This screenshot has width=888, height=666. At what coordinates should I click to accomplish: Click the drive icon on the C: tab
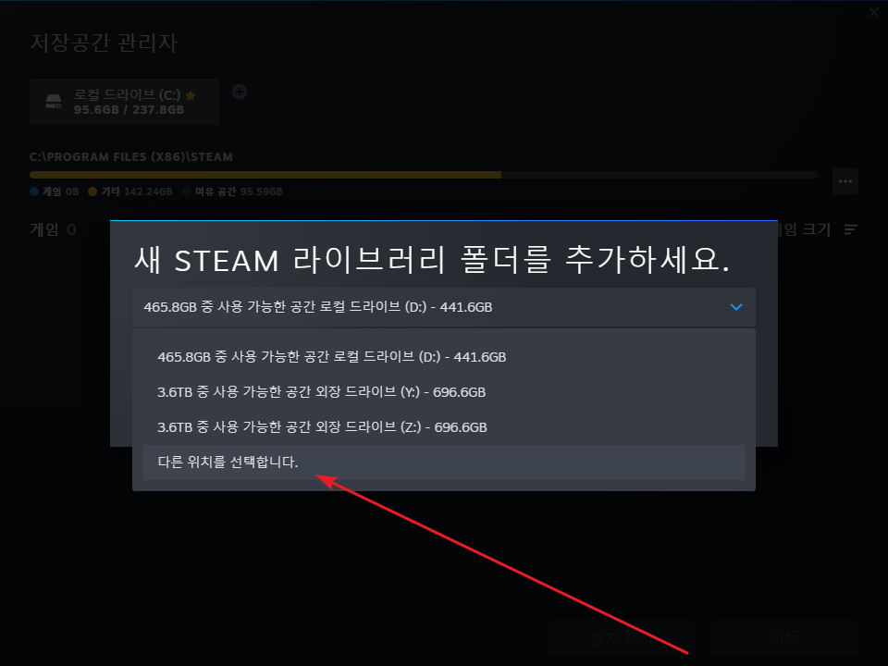(x=54, y=102)
